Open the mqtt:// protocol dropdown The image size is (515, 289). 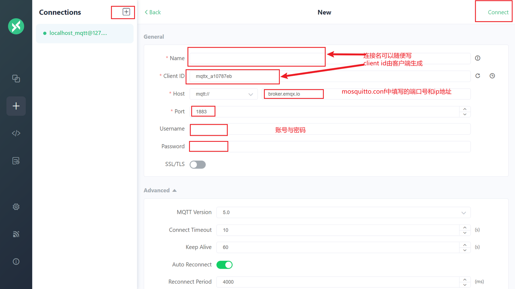[224, 94]
